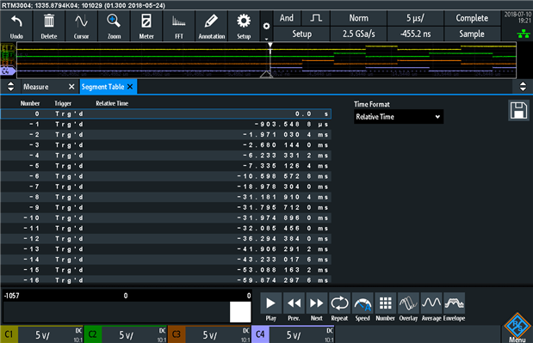The image size is (533, 343).
Task: Expand panel with left up-down arrows
Action: 11,87
